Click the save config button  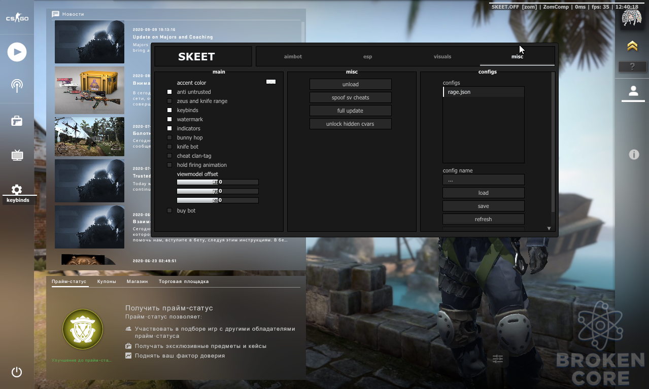(484, 206)
